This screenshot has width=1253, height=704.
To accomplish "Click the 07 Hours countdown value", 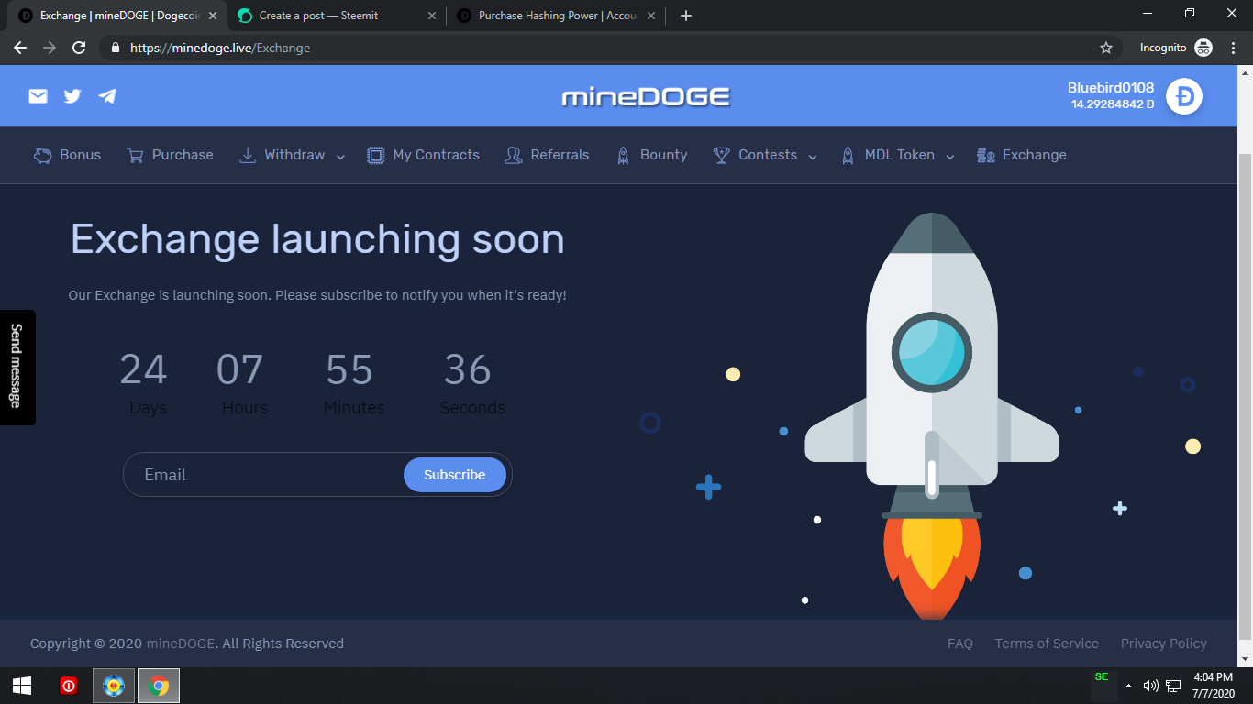I will point(240,369).
